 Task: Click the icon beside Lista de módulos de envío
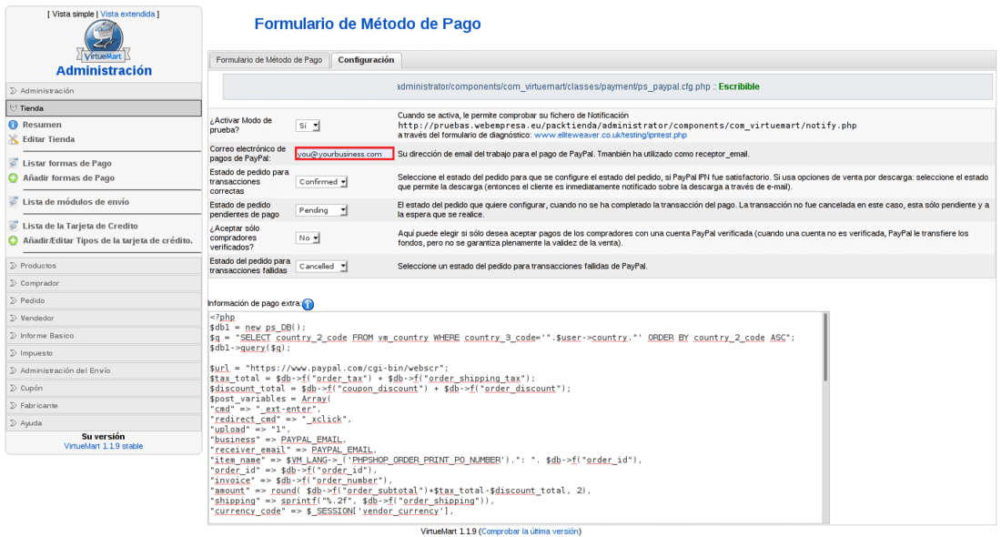point(14,202)
